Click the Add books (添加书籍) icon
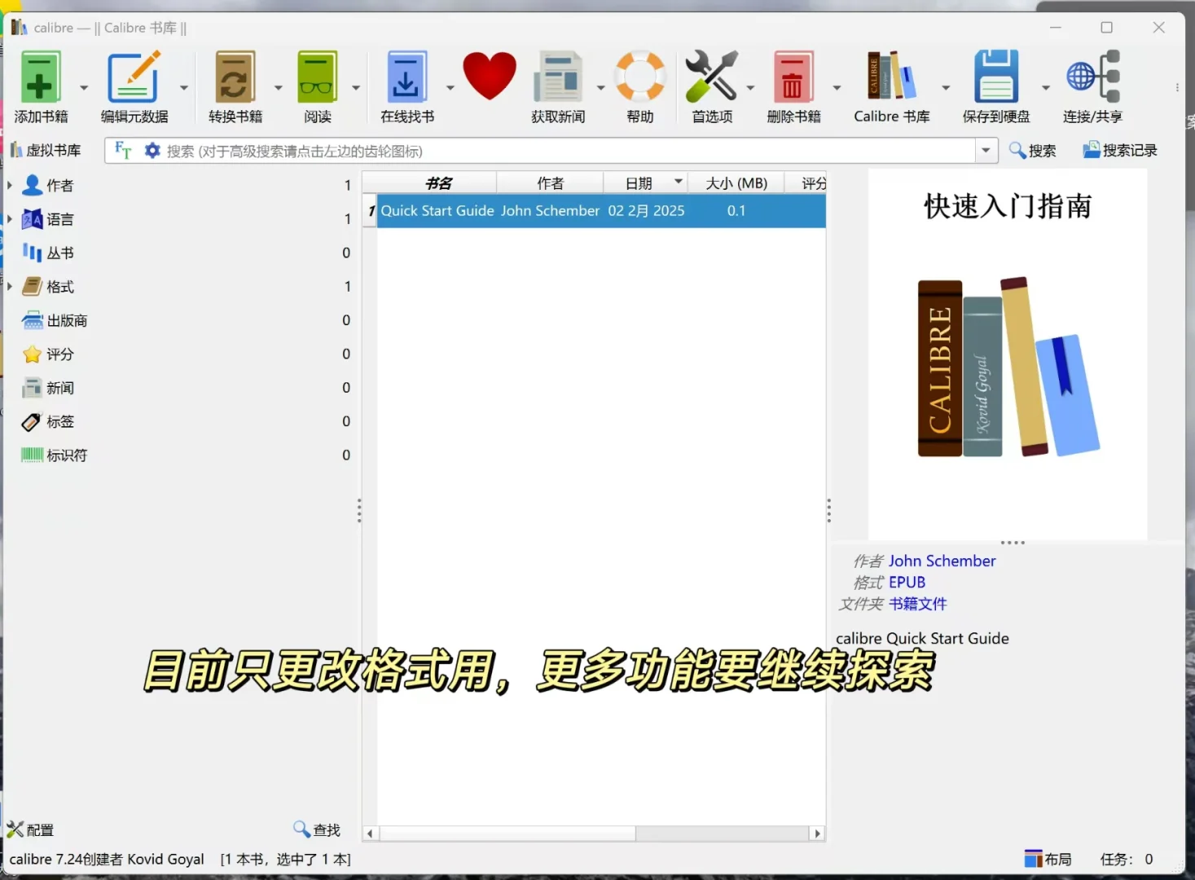Viewport: 1195px width, 880px height. pos(41,77)
